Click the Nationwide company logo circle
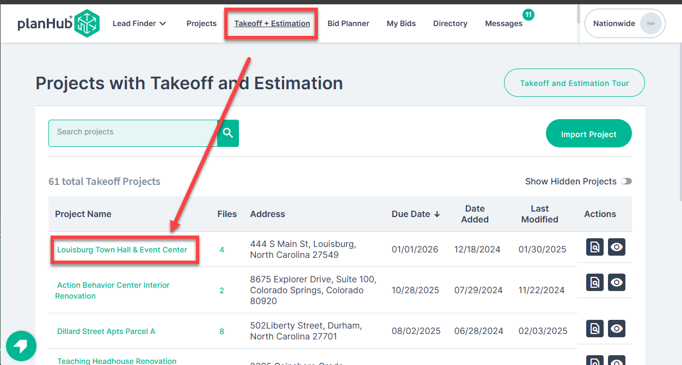 point(651,23)
